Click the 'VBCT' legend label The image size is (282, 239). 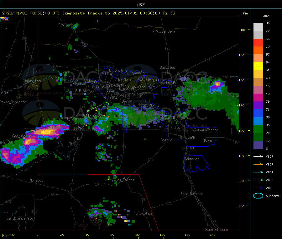[269, 172]
